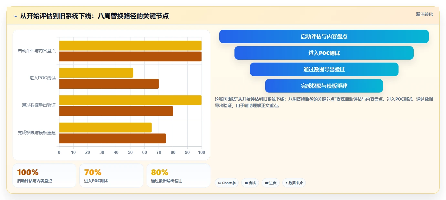Click x-axis tick label 50
This screenshot has height=200, width=446.
tap(130, 152)
